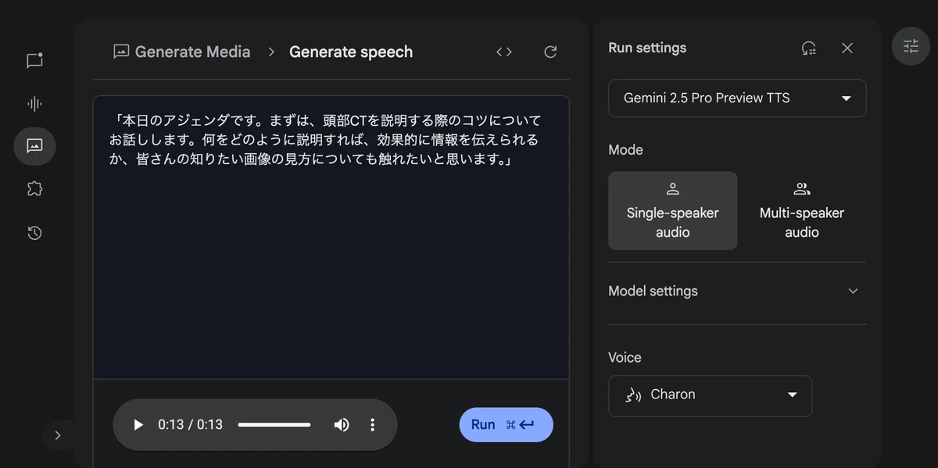Click the Voice section label
938x468 pixels.
click(x=625, y=358)
